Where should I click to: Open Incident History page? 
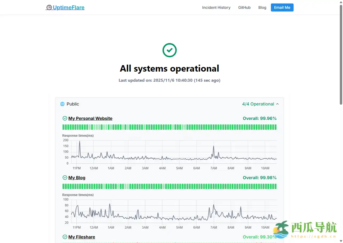(x=216, y=7)
